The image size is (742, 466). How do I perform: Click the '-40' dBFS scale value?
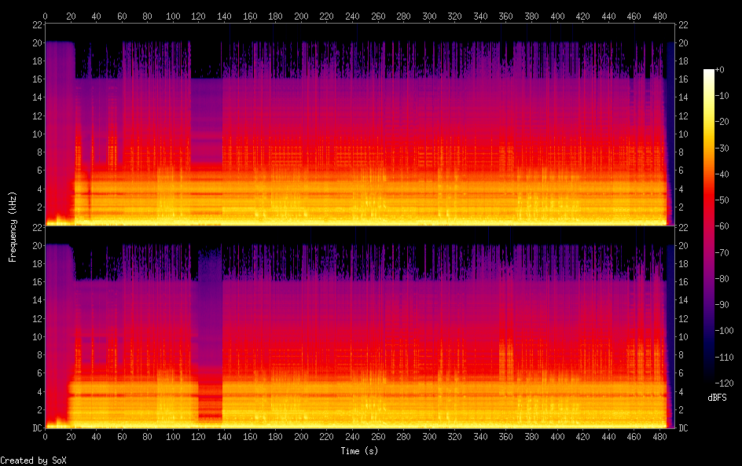[722, 174]
